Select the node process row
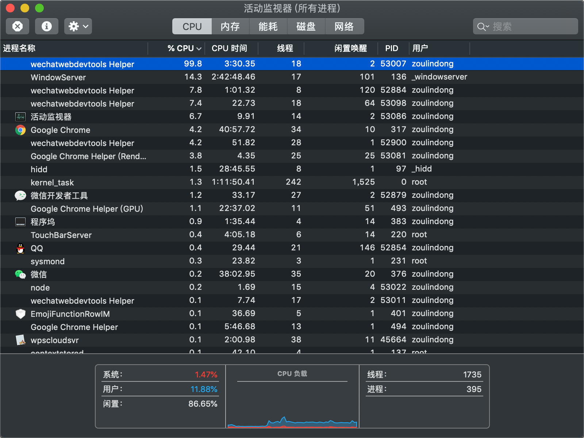This screenshot has height=438, width=584. 292,287
